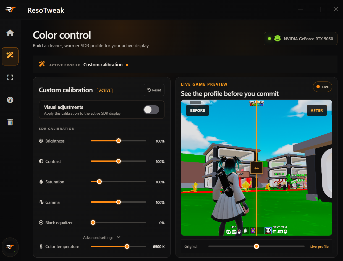Image resolution: width=343 pixels, height=261 pixels.
Task: Click the Live profile label
Action: click(320, 247)
